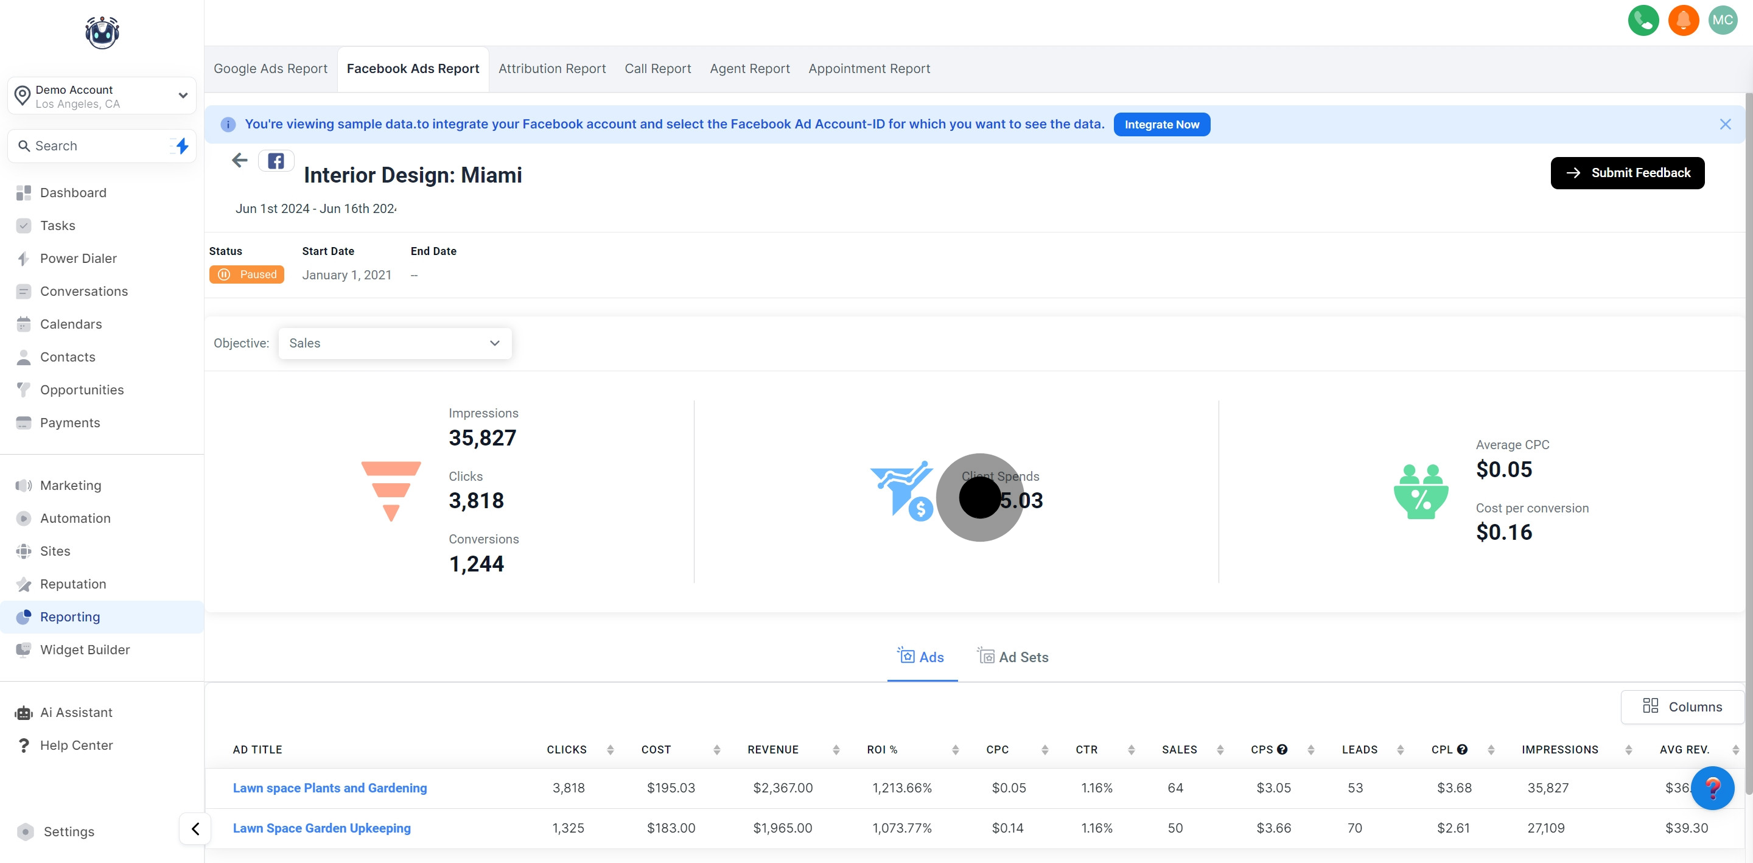Screen dimensions: 1753x863
Task: Open the orange notifications bell
Action: pyautogui.click(x=1683, y=21)
